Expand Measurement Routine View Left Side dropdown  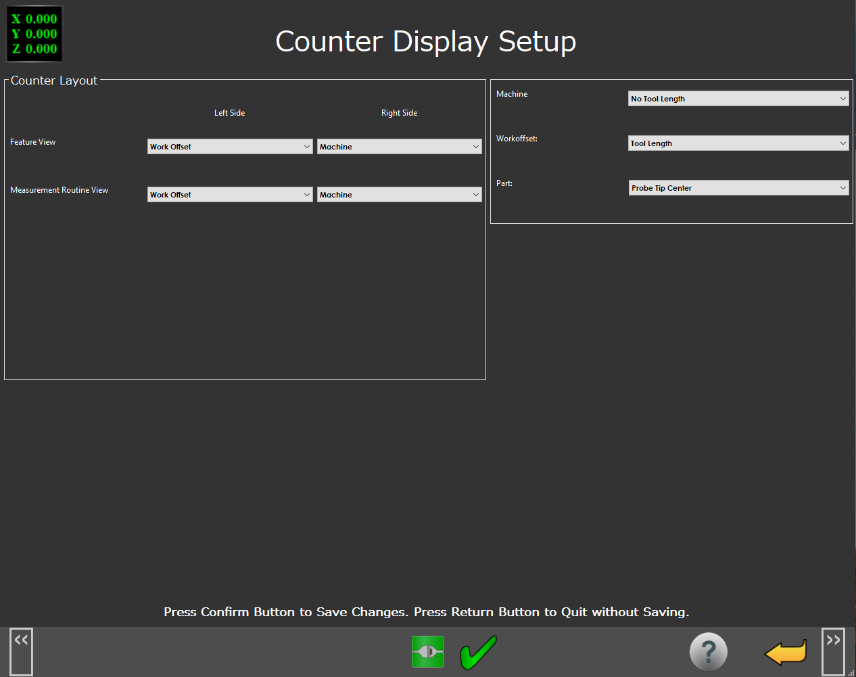click(x=230, y=195)
